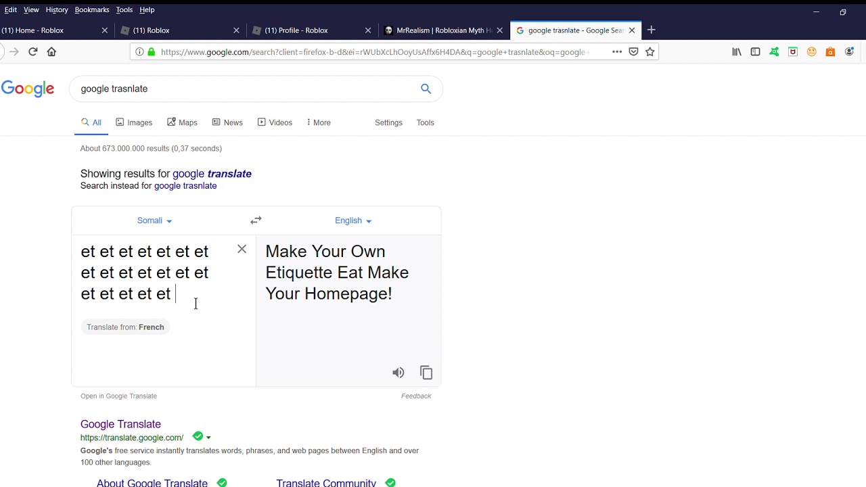Open the Edit menu
Screen dimensions: 866x487
click(x=11, y=9)
